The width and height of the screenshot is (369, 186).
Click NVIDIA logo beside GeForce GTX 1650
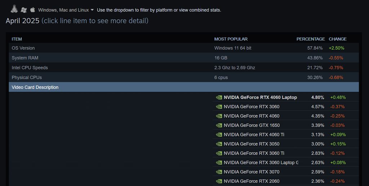[219, 125]
